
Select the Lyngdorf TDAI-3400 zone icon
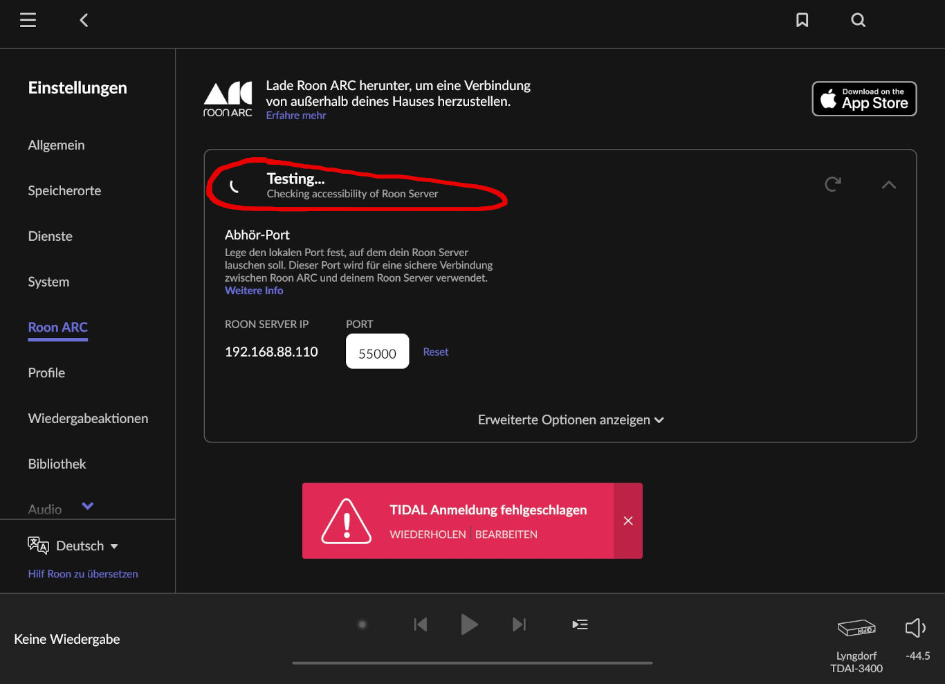point(856,628)
